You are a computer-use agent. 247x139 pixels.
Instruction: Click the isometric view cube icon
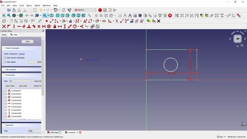click(51, 15)
